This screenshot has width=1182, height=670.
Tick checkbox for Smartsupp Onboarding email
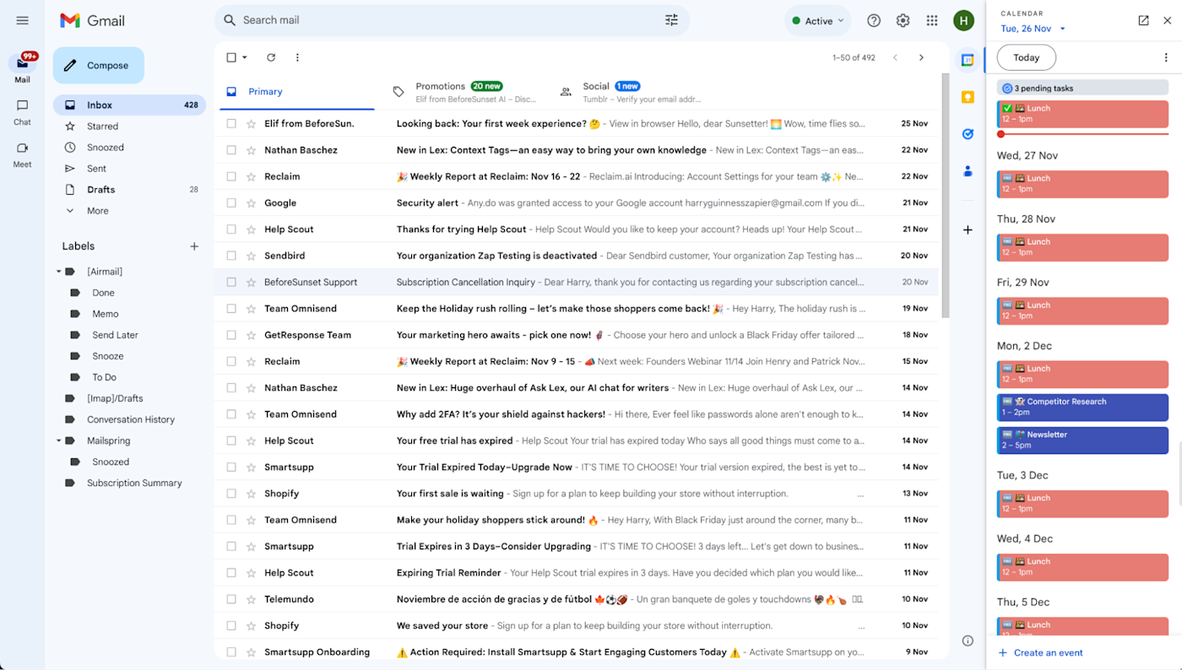pos(231,652)
